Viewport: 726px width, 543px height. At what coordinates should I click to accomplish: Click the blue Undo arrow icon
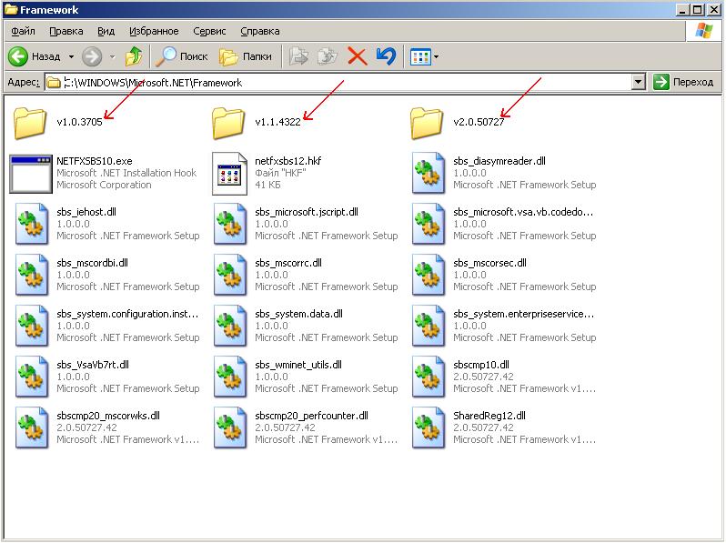(x=386, y=56)
